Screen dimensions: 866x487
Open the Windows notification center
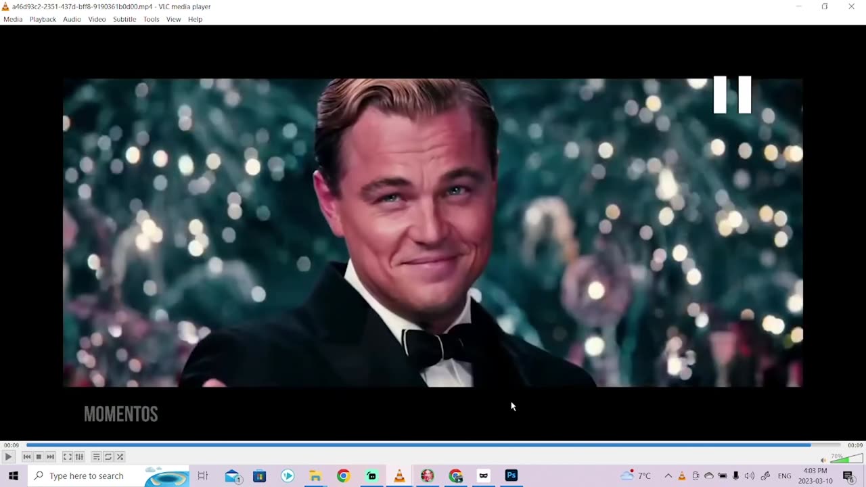(x=848, y=476)
